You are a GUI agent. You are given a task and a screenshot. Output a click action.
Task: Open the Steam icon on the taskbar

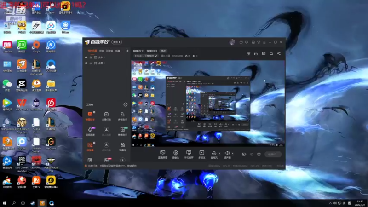pos(32,203)
